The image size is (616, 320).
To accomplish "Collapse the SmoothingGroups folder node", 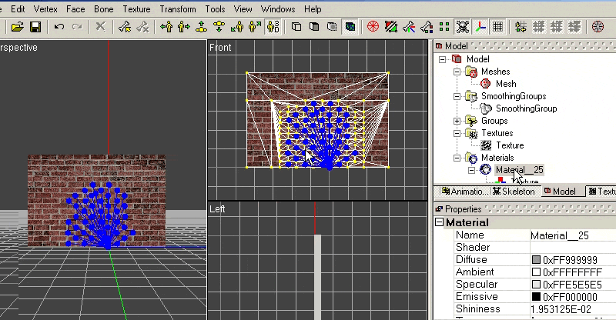I will [457, 96].
